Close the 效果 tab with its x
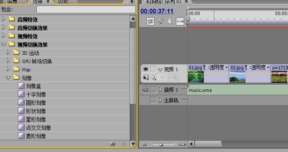288x152 pixels. click(48, 2)
